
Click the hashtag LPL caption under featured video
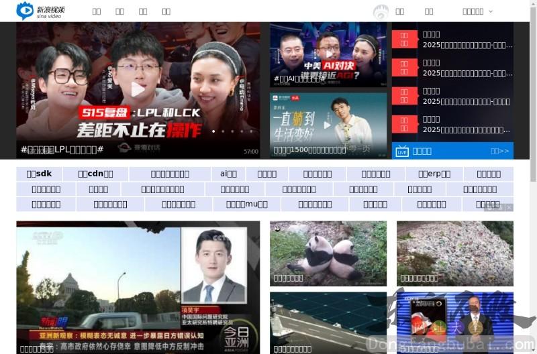[x=62, y=150]
